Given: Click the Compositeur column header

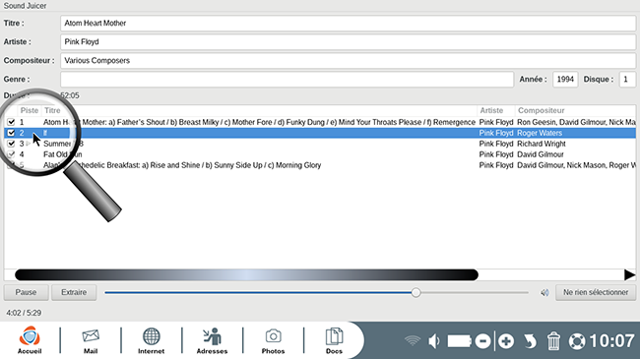Looking at the screenshot, I should coord(542,110).
